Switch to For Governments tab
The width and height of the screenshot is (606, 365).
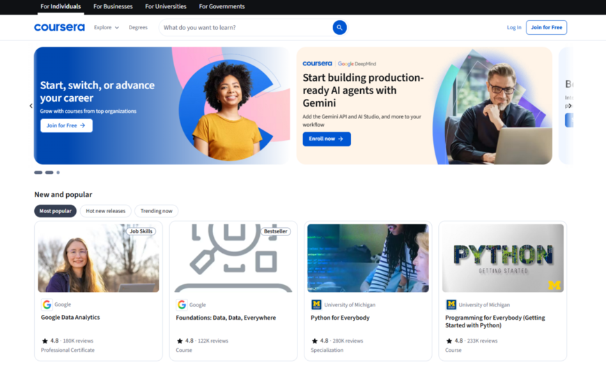tap(222, 6)
